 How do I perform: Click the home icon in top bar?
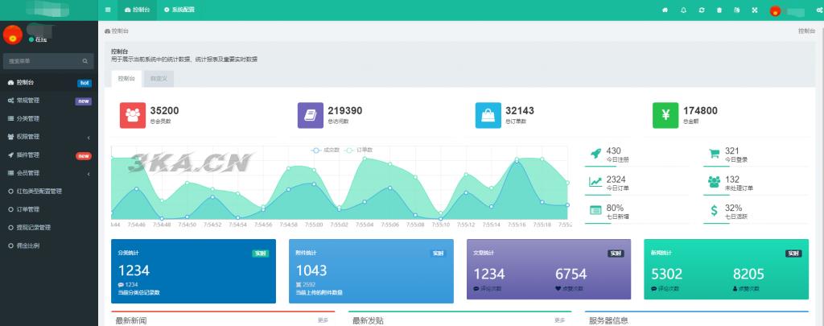[x=665, y=10]
